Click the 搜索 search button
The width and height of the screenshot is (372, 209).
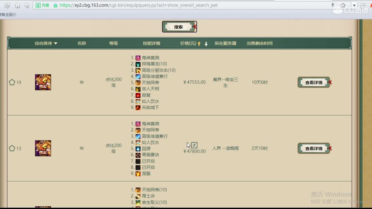(x=179, y=27)
